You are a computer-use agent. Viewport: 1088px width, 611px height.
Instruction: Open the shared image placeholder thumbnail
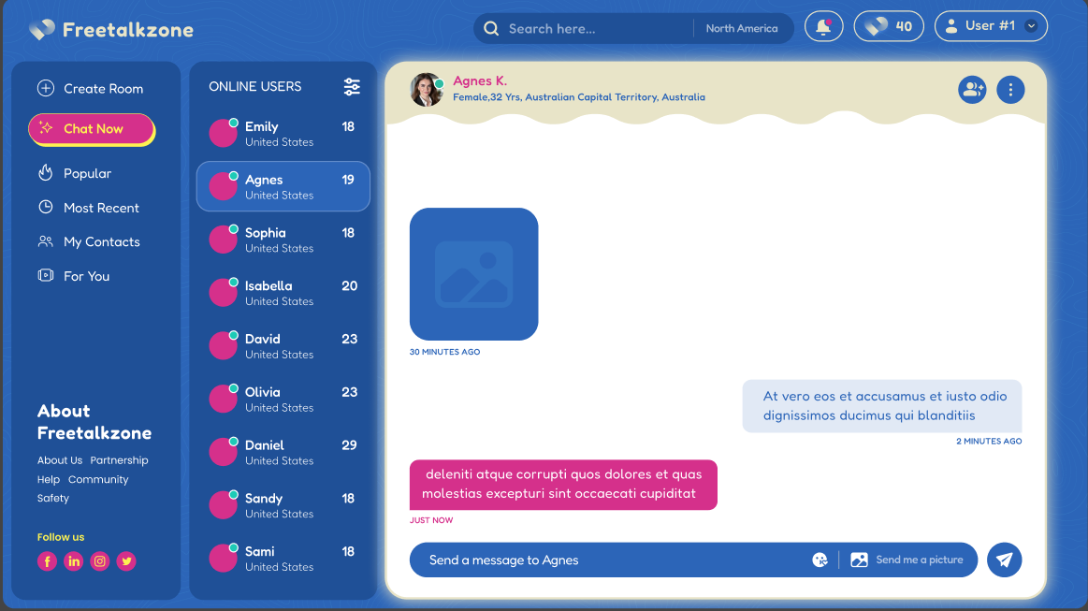click(473, 274)
